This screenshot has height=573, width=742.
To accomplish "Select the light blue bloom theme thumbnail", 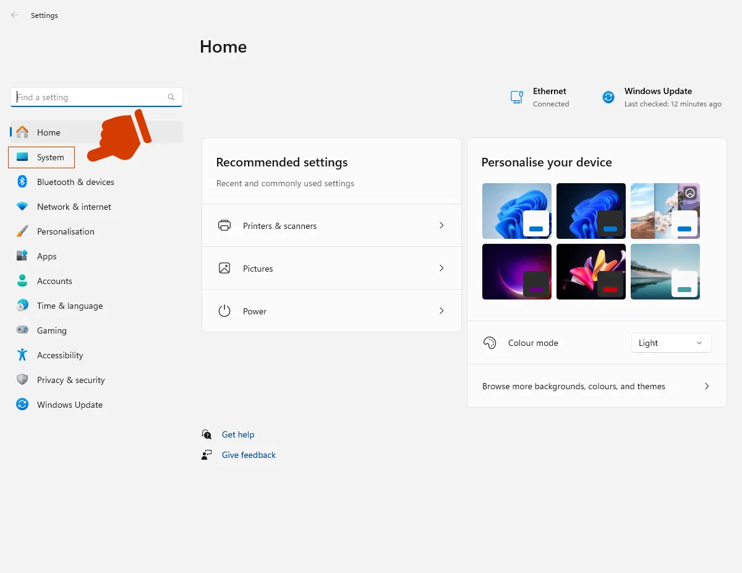I will point(517,211).
